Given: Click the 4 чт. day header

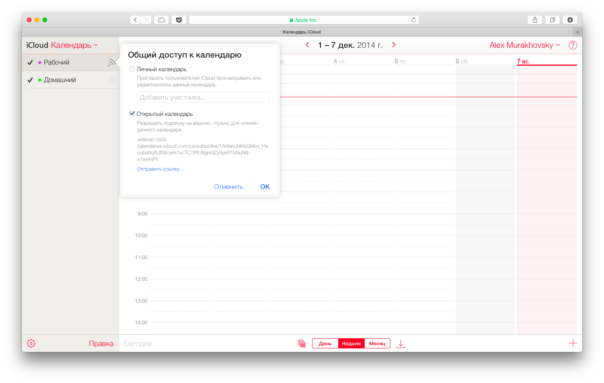Looking at the screenshot, I should pyautogui.click(x=340, y=61).
